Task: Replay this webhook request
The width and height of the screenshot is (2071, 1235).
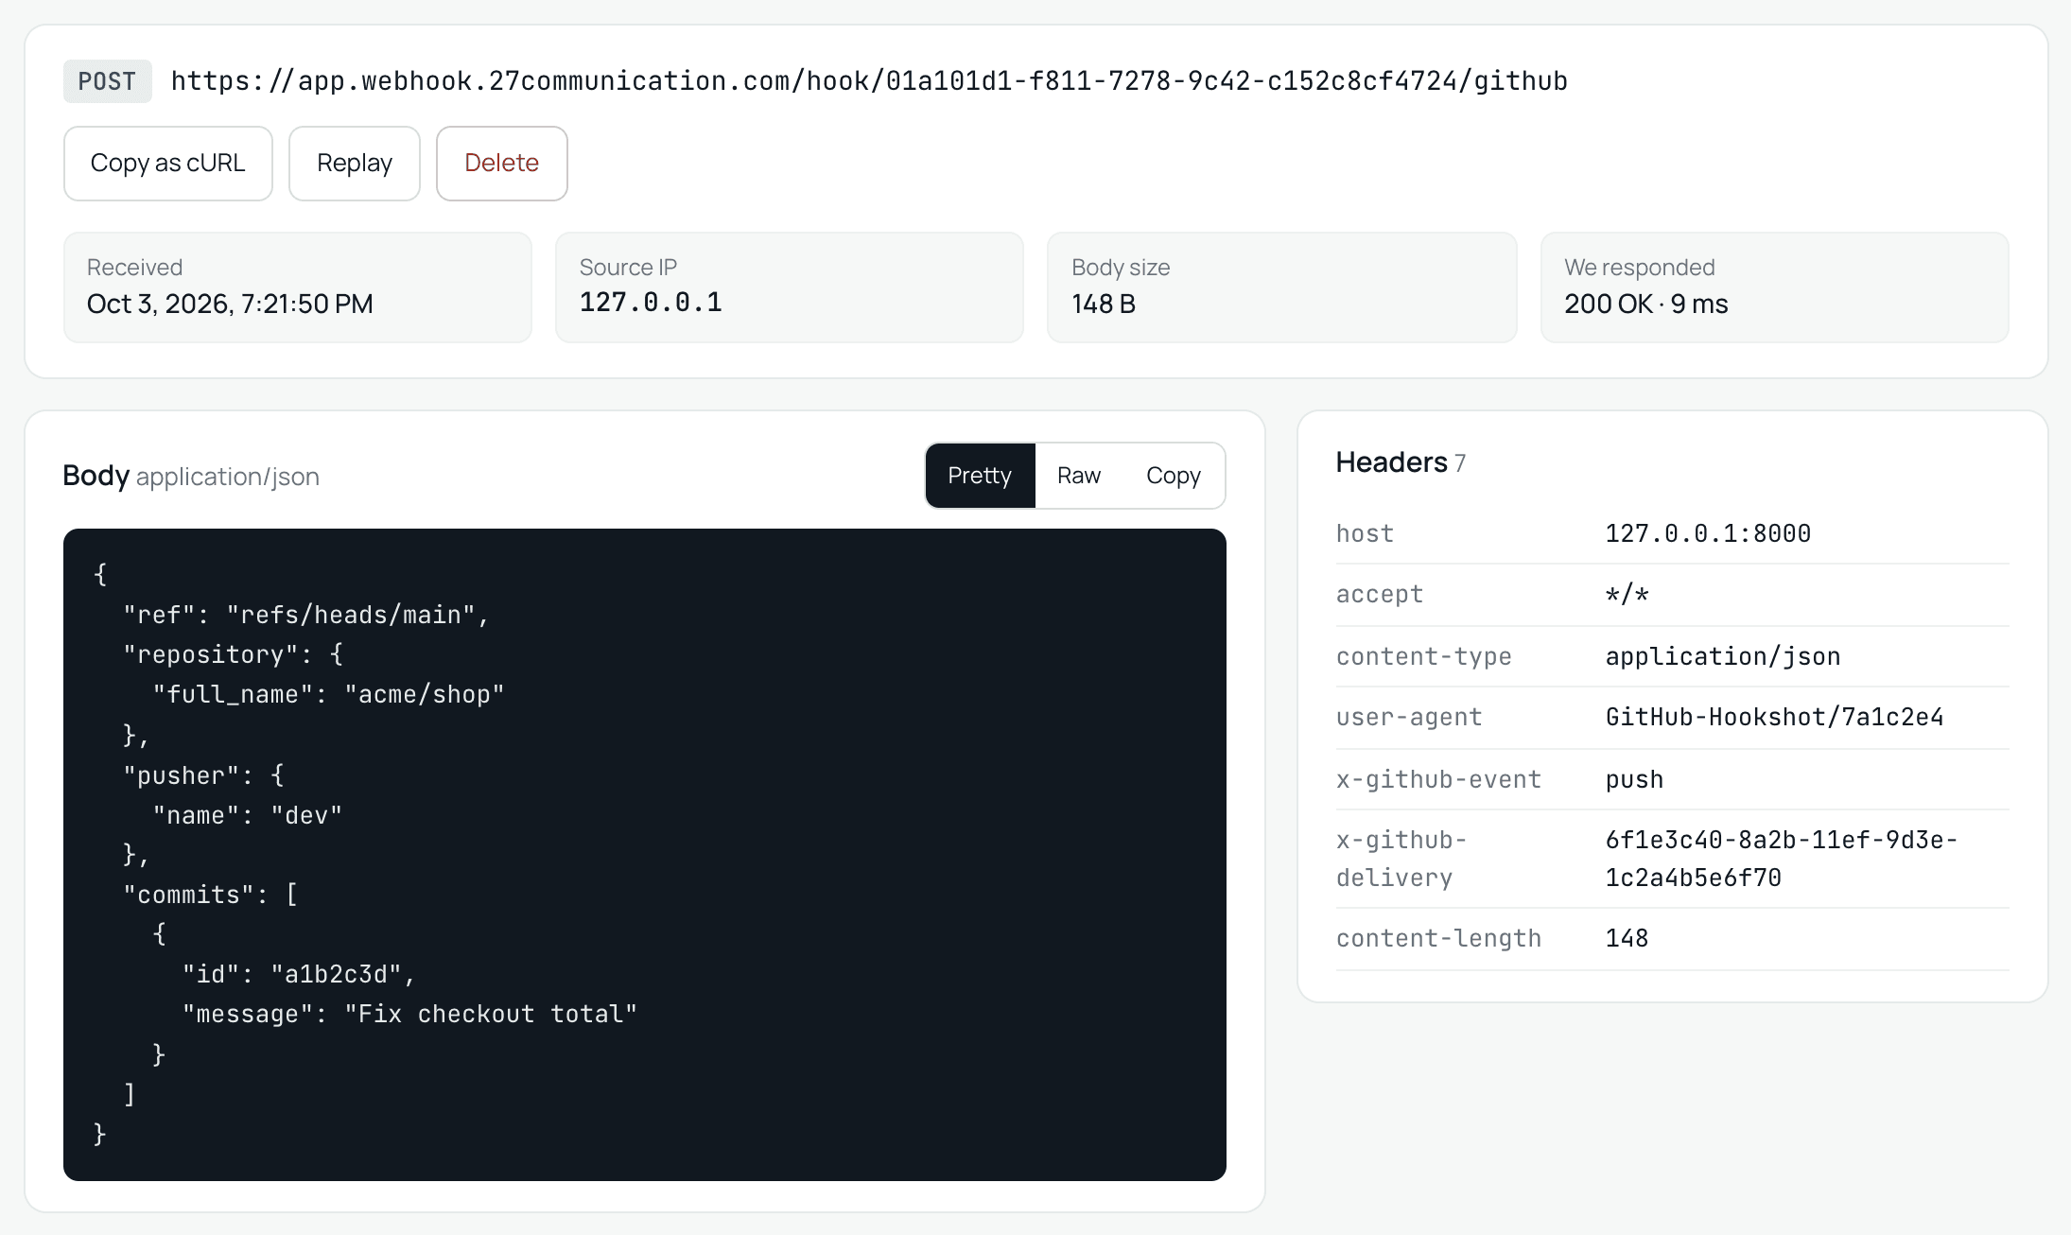Action: (x=355, y=164)
